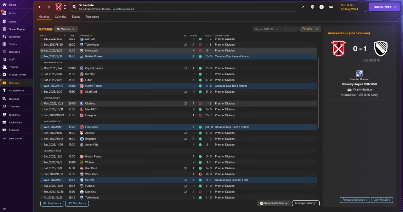The height and width of the screenshot is (212, 403).
Task: Click the club badge in header
Action: [x=59, y=7]
